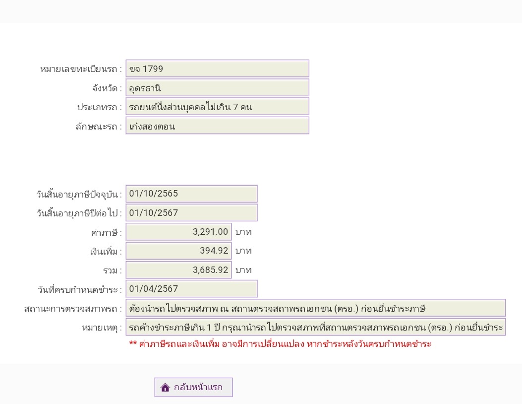Viewport: 522px width, 404px height.
Task: Click the สถานะการตรวจสภาพรถ inspection status field
Action: pyautogui.click(x=315, y=308)
